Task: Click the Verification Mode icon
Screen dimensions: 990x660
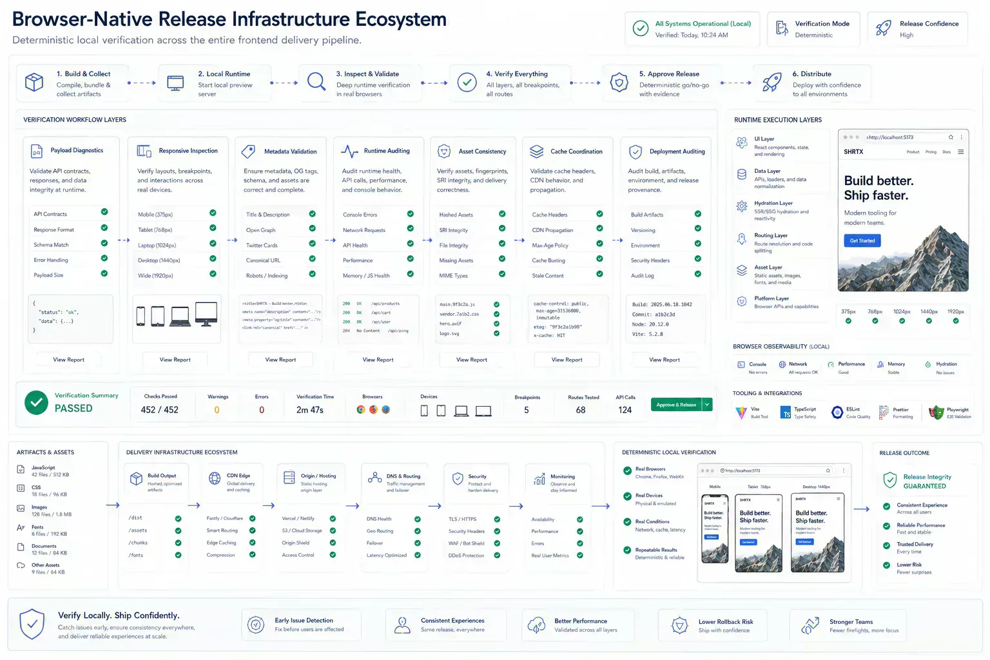Action: tap(782, 28)
